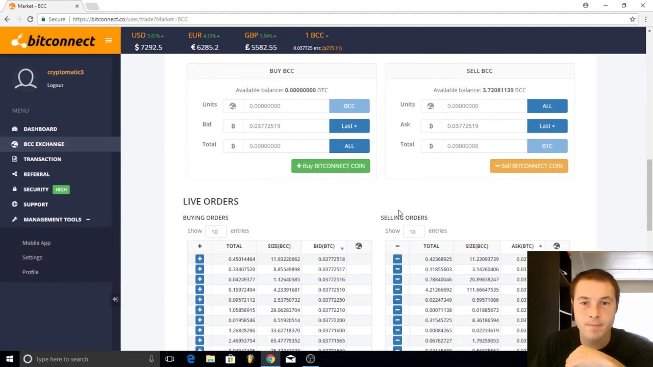This screenshot has height=367, width=653.
Task: Open the Windows Start menu
Action: (x=9, y=359)
